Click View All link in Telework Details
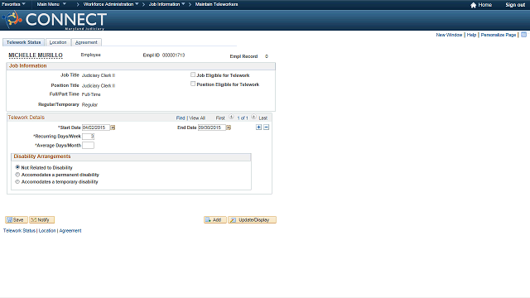 click(197, 118)
